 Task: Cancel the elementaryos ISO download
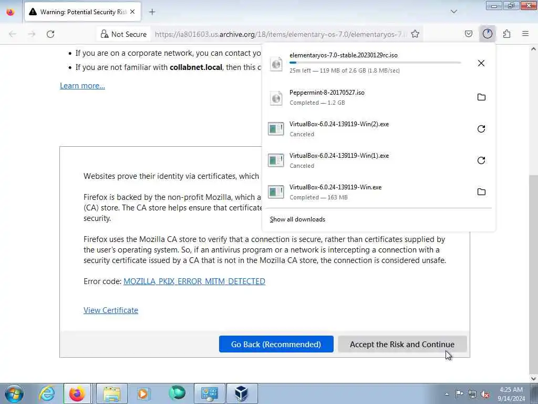point(481,63)
